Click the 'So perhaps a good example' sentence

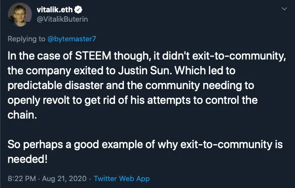[x=81, y=145]
